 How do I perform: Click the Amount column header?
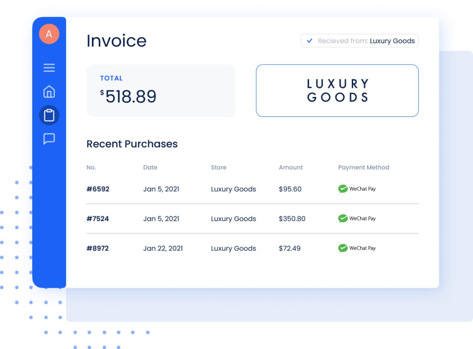point(291,167)
